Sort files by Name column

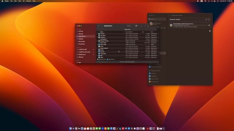[x=102, y=32]
